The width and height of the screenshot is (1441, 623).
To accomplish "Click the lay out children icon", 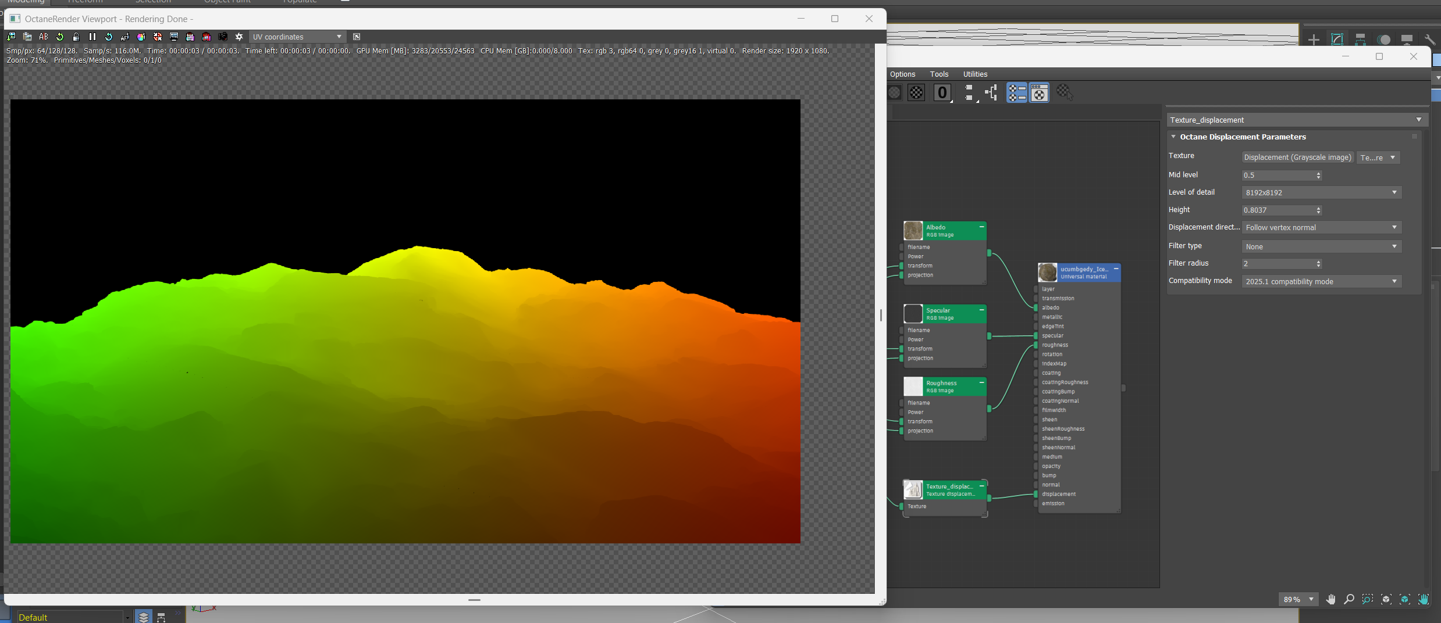I will coord(991,92).
